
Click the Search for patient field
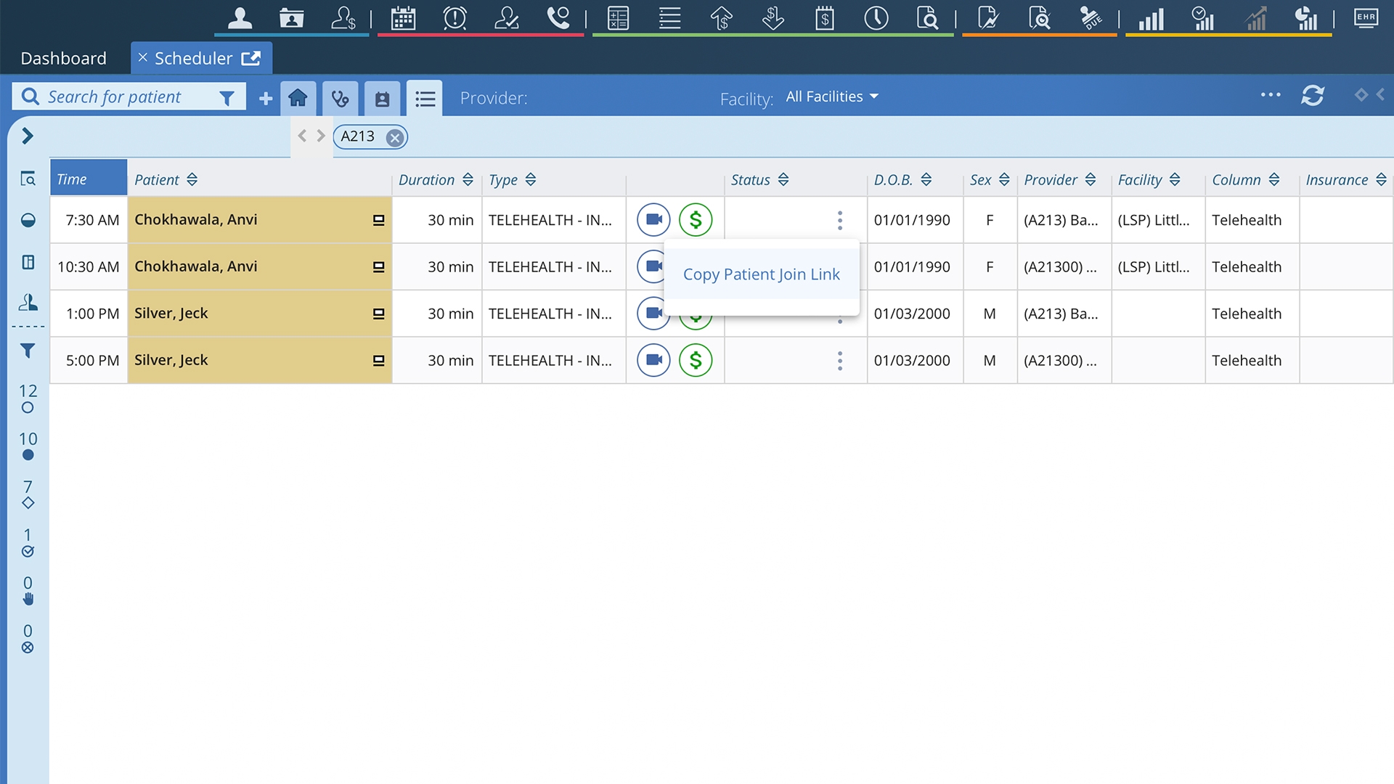tap(123, 97)
